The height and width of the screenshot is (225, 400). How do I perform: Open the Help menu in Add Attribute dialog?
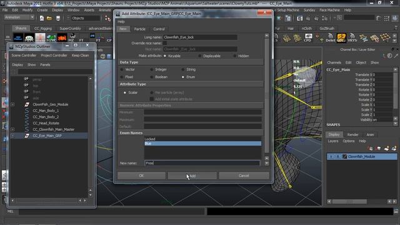click(x=121, y=22)
